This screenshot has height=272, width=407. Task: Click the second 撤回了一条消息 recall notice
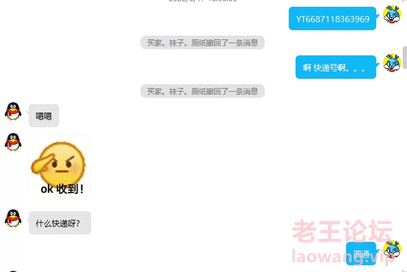(203, 91)
